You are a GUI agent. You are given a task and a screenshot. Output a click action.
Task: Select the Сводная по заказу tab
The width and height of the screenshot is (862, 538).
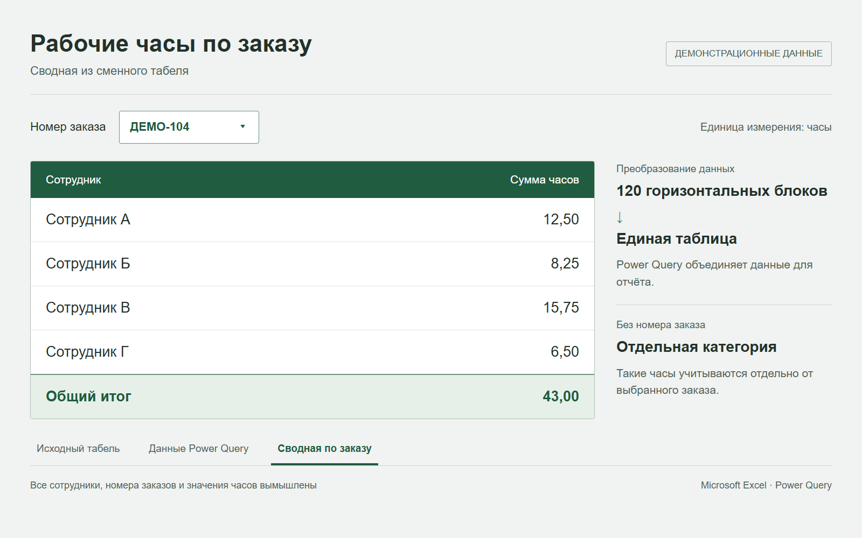click(x=324, y=449)
